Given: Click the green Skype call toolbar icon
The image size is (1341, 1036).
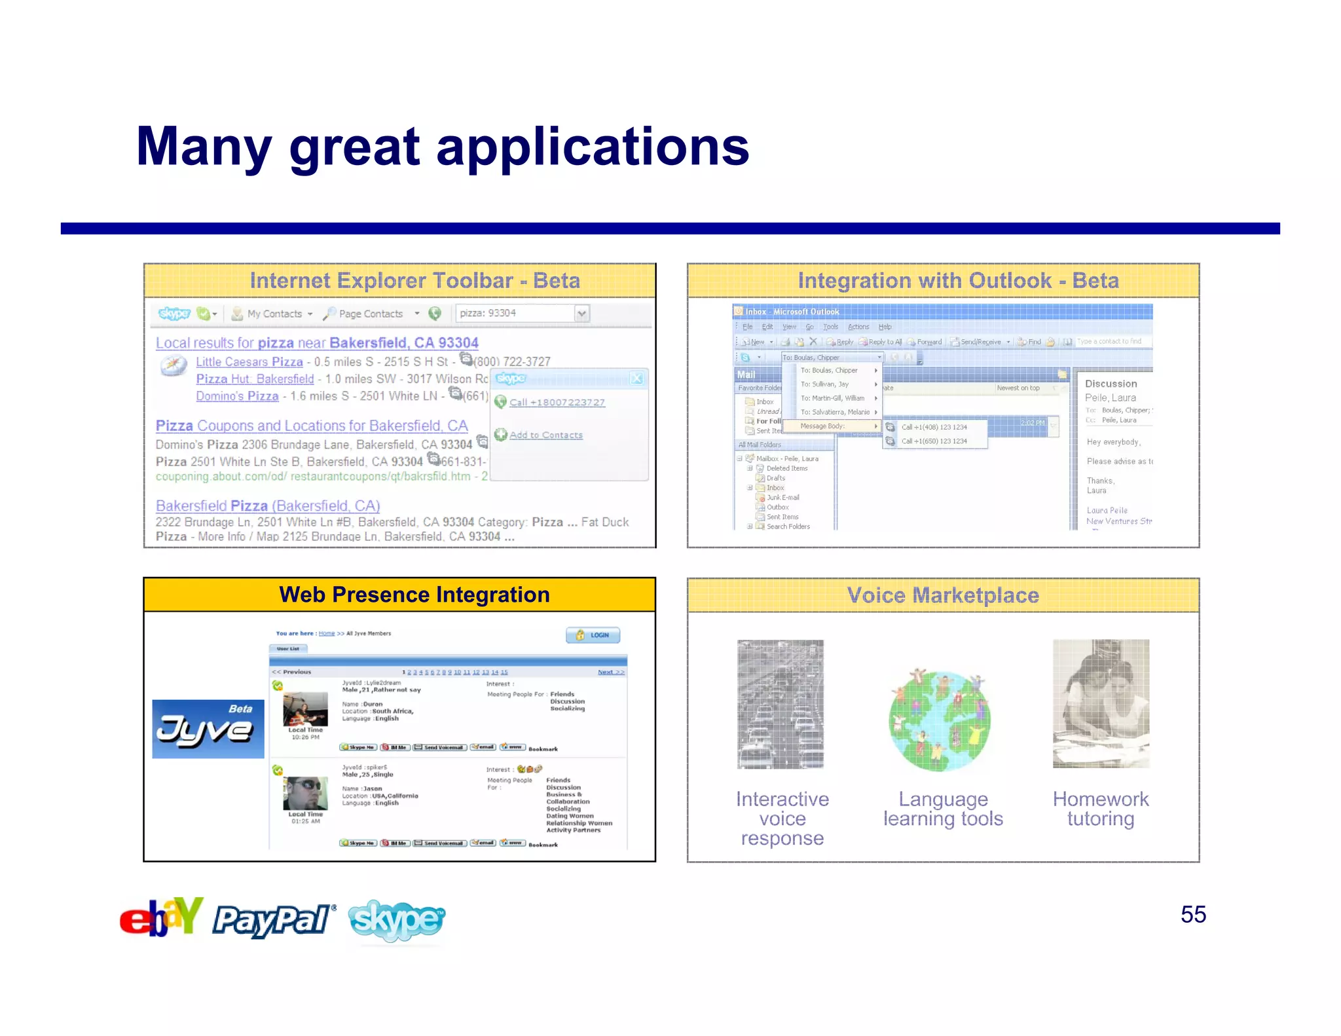Looking at the screenshot, I should [435, 314].
